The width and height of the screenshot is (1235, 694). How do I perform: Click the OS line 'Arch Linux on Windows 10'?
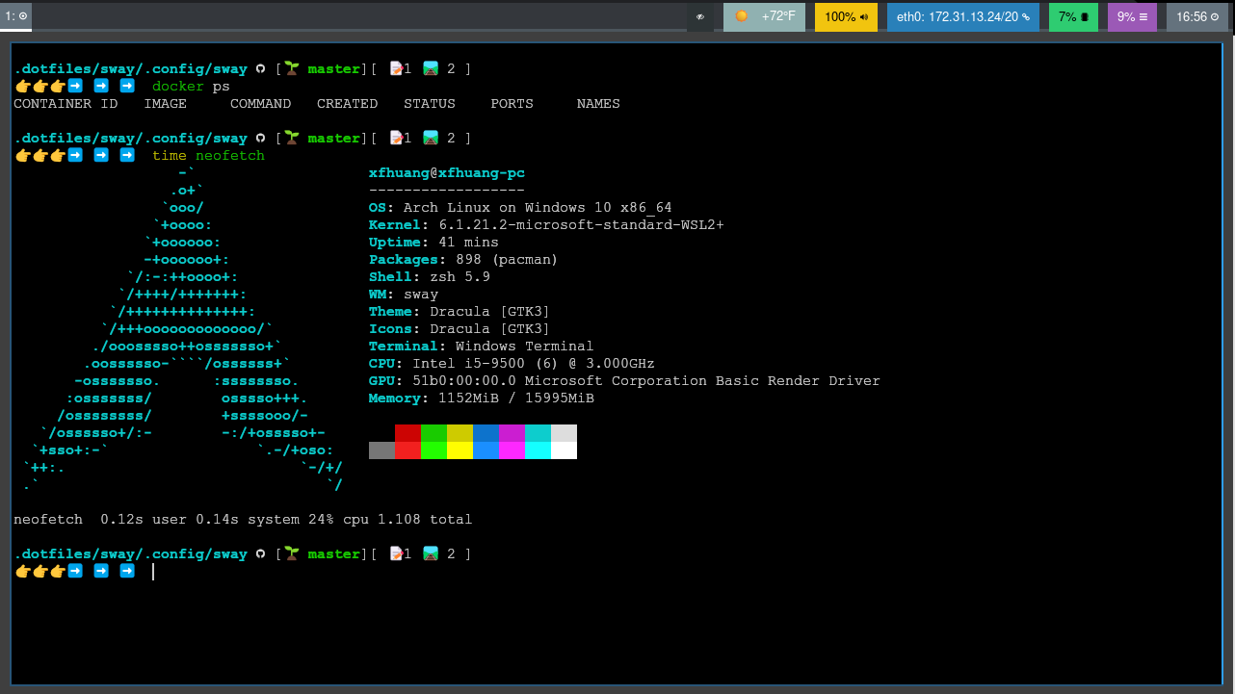[x=520, y=208]
